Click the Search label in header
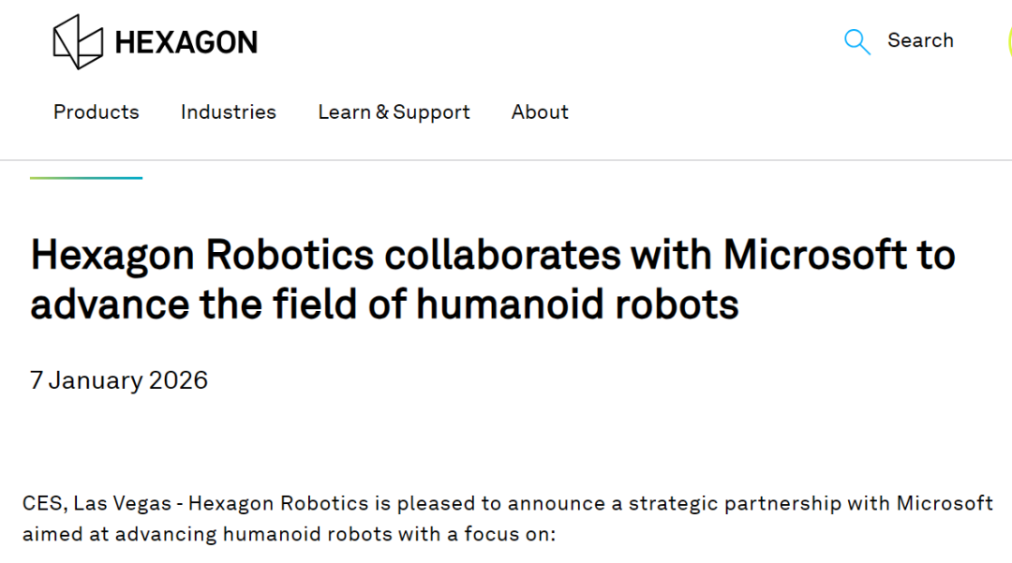 point(920,40)
